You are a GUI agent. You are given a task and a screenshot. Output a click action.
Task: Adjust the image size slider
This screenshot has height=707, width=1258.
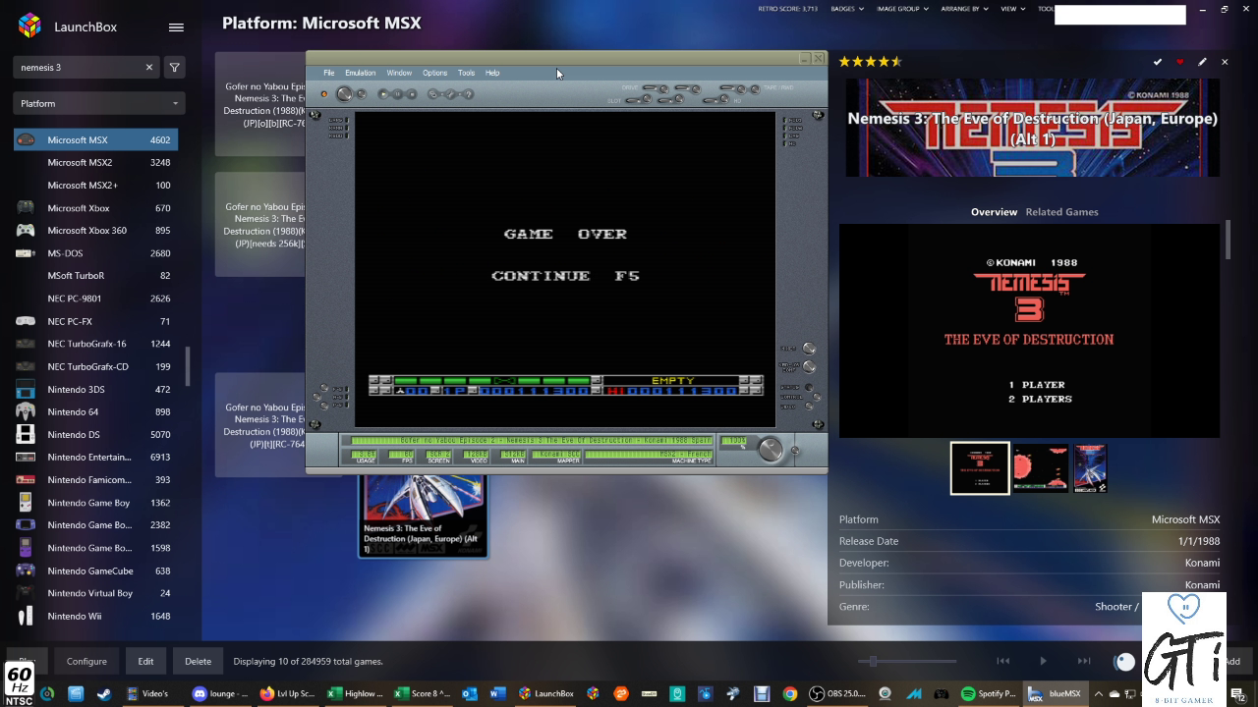click(x=873, y=661)
